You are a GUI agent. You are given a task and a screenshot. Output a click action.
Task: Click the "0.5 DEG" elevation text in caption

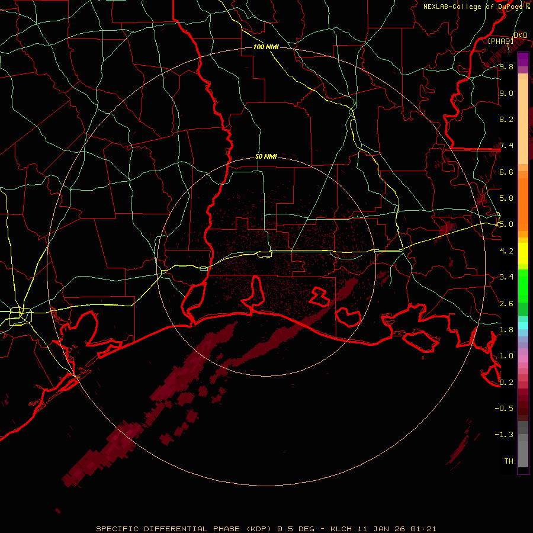[x=296, y=529]
